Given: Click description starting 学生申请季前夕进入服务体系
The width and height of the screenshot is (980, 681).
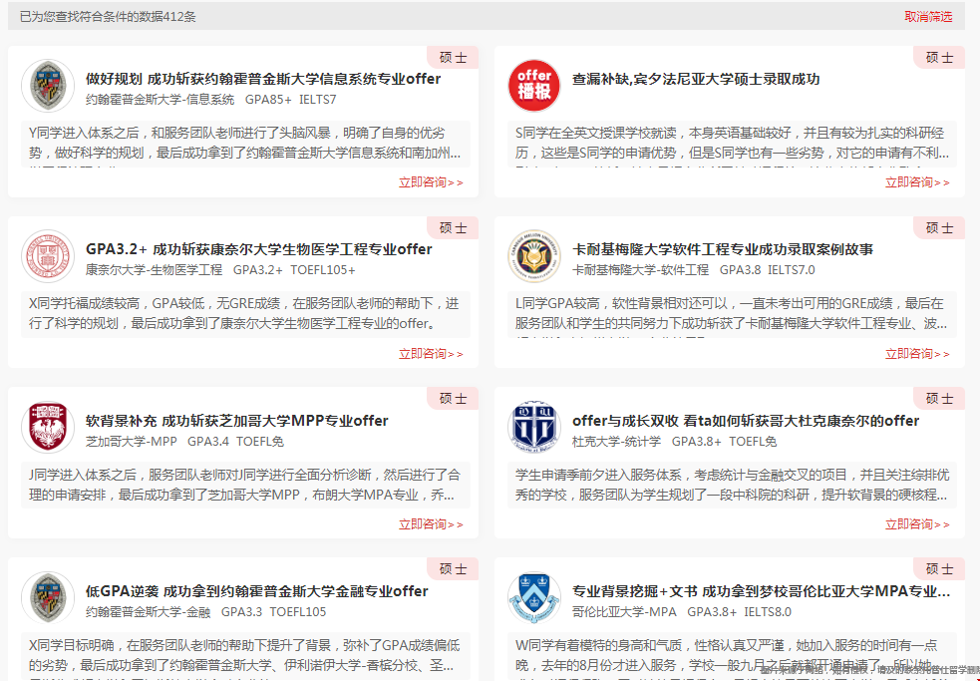Looking at the screenshot, I should click(732, 486).
